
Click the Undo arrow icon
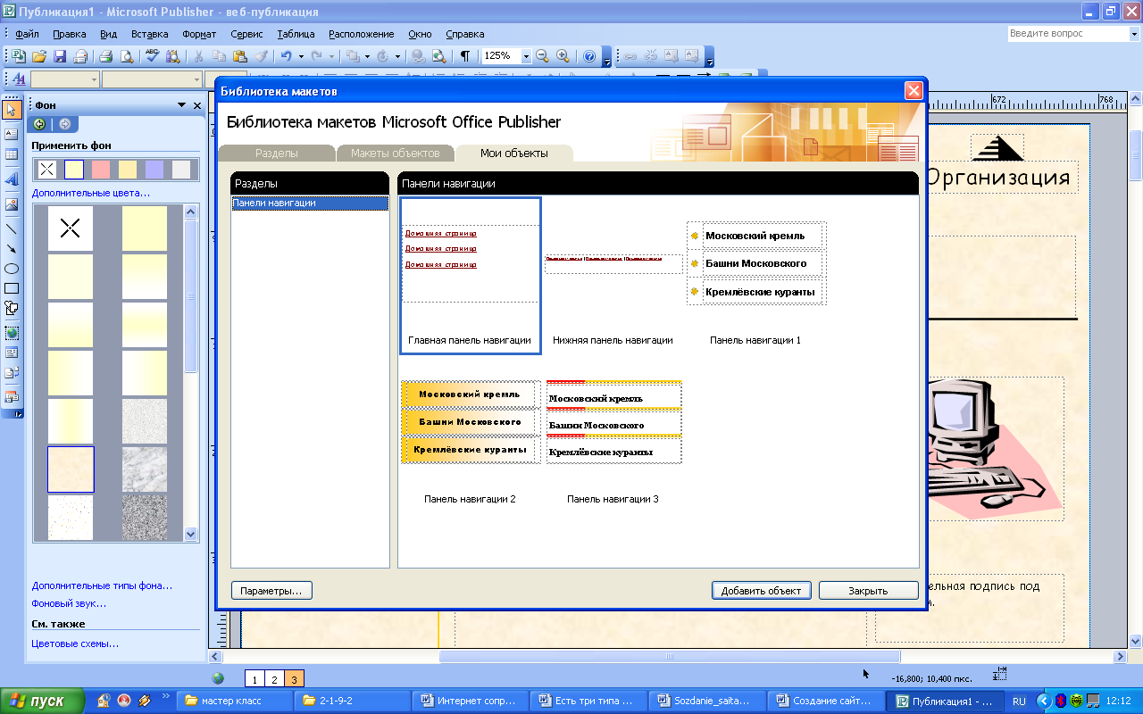point(287,55)
